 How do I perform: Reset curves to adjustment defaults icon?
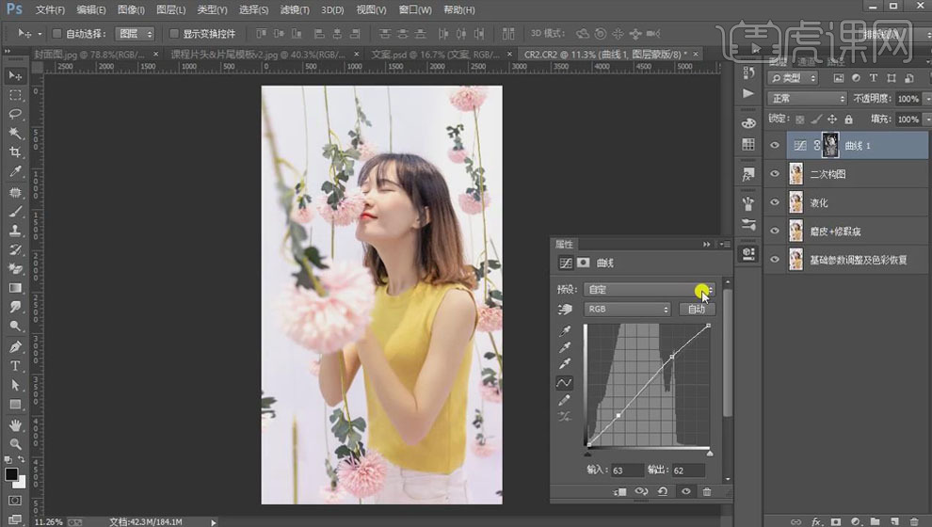(x=663, y=491)
